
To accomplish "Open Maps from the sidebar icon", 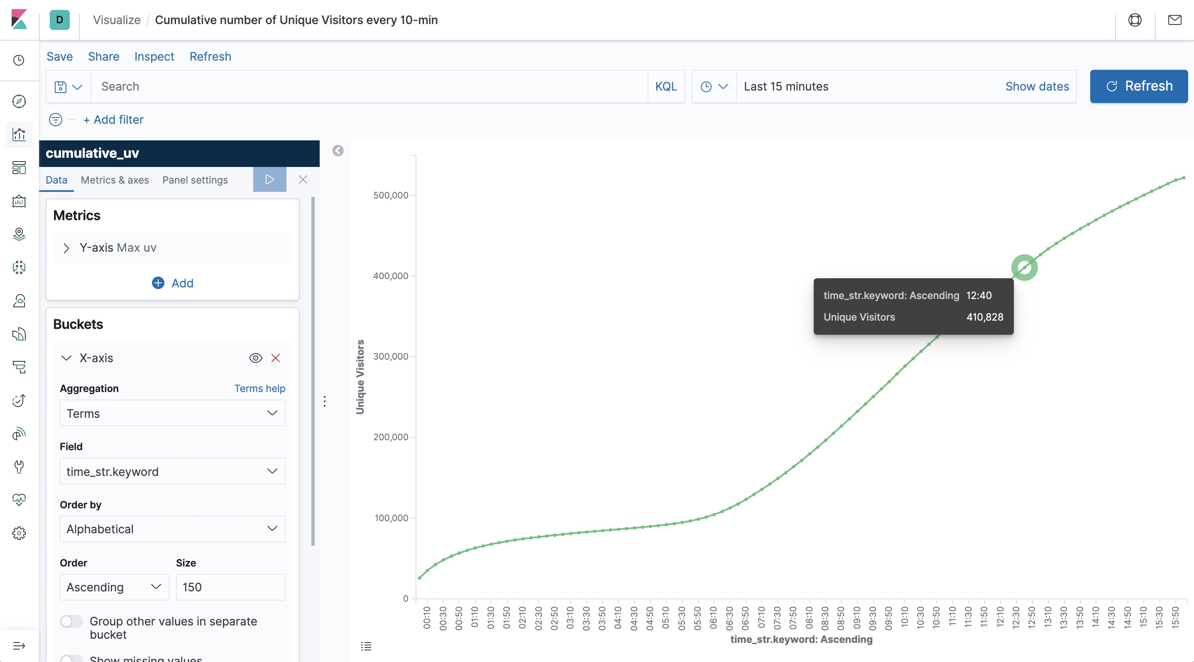I will point(19,234).
